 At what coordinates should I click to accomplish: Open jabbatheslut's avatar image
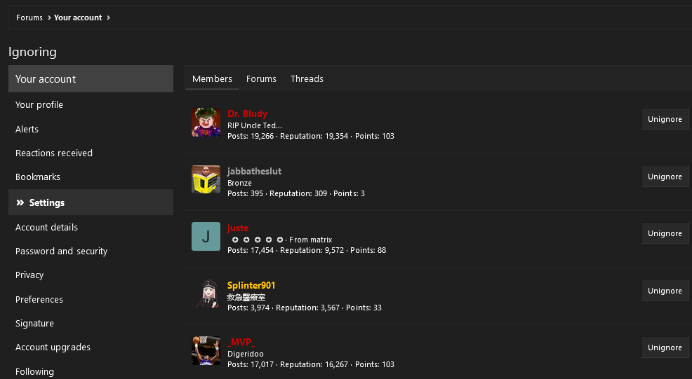click(206, 179)
